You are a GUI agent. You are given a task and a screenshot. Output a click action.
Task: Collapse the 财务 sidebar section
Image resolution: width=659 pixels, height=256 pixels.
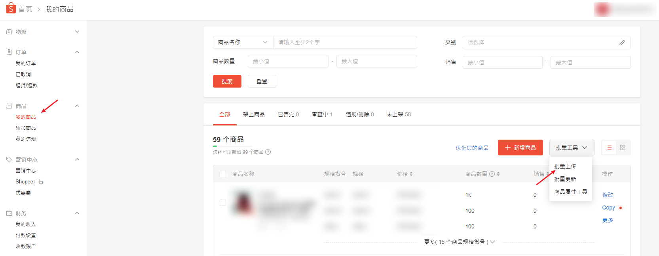(77, 213)
